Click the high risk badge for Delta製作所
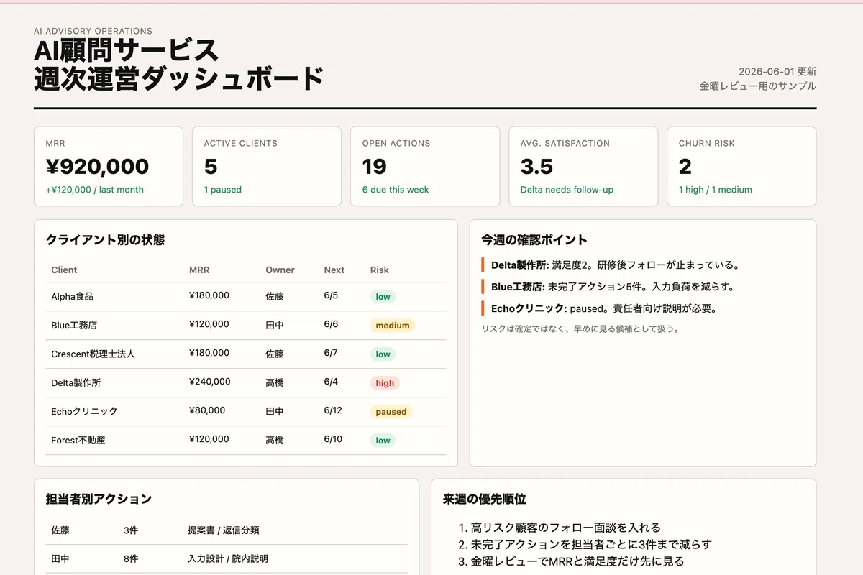The width and height of the screenshot is (863, 575). pyautogui.click(x=385, y=383)
